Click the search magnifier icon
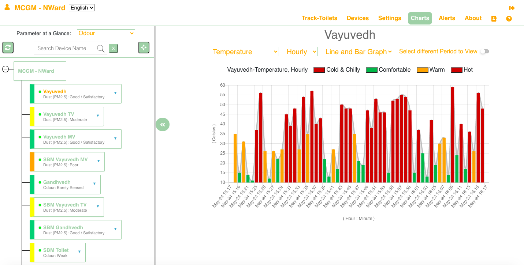This screenshot has width=524, height=265. click(101, 48)
